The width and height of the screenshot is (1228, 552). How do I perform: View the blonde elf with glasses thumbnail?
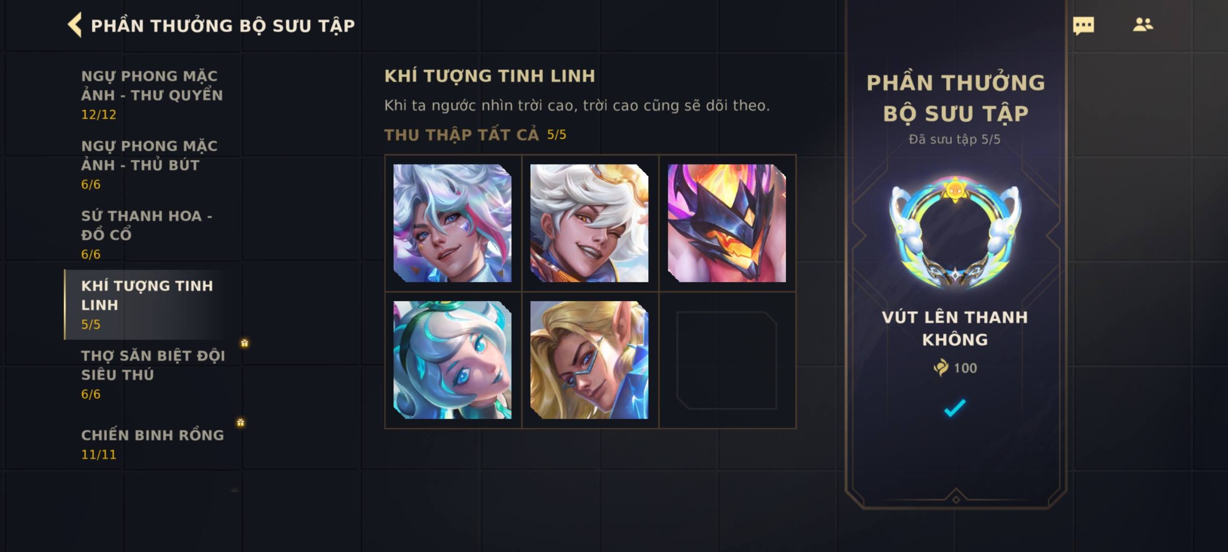589,360
